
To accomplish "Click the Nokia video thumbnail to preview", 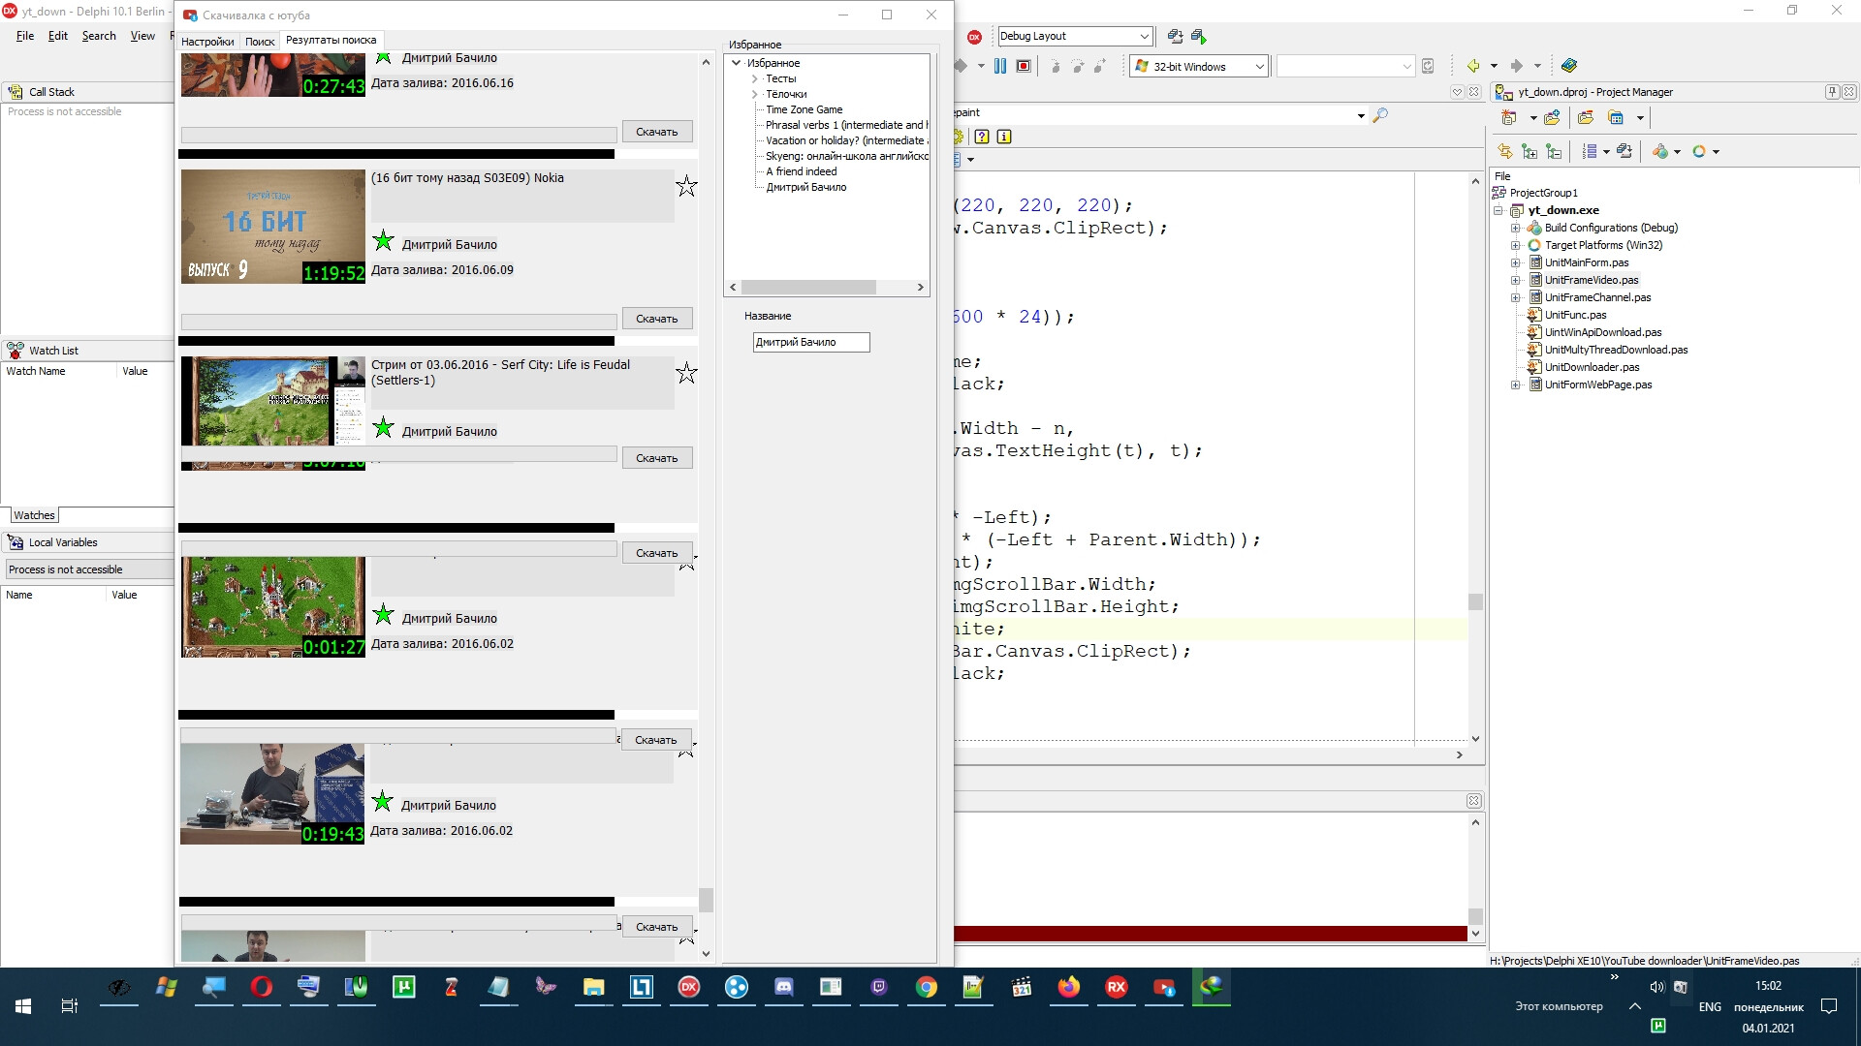I will pos(271,225).
